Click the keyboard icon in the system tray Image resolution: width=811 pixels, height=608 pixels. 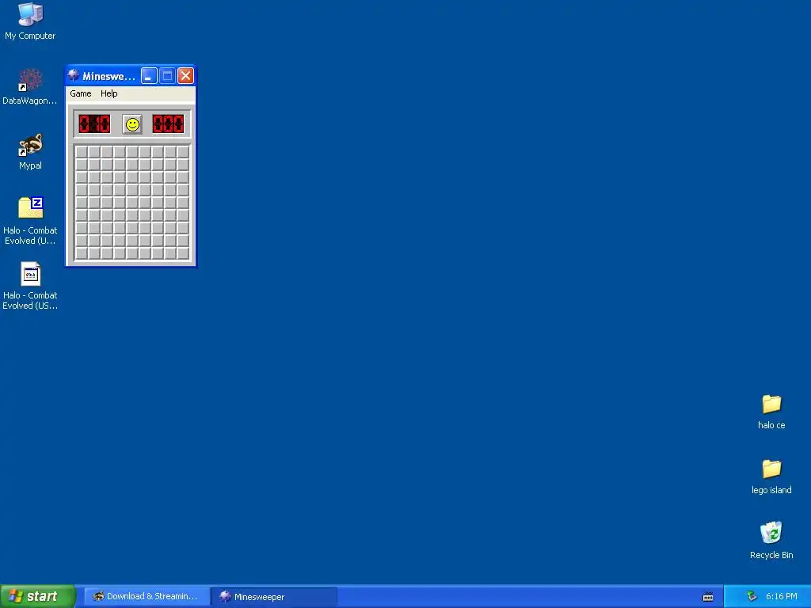click(708, 597)
